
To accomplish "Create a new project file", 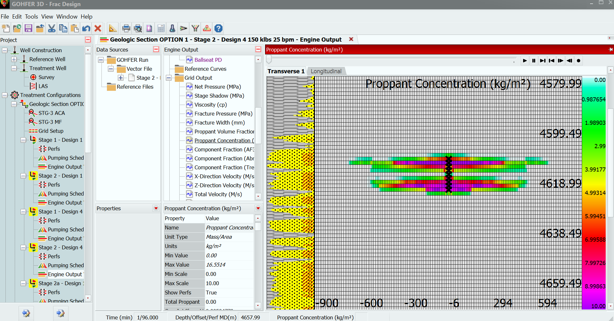I will [6, 28].
